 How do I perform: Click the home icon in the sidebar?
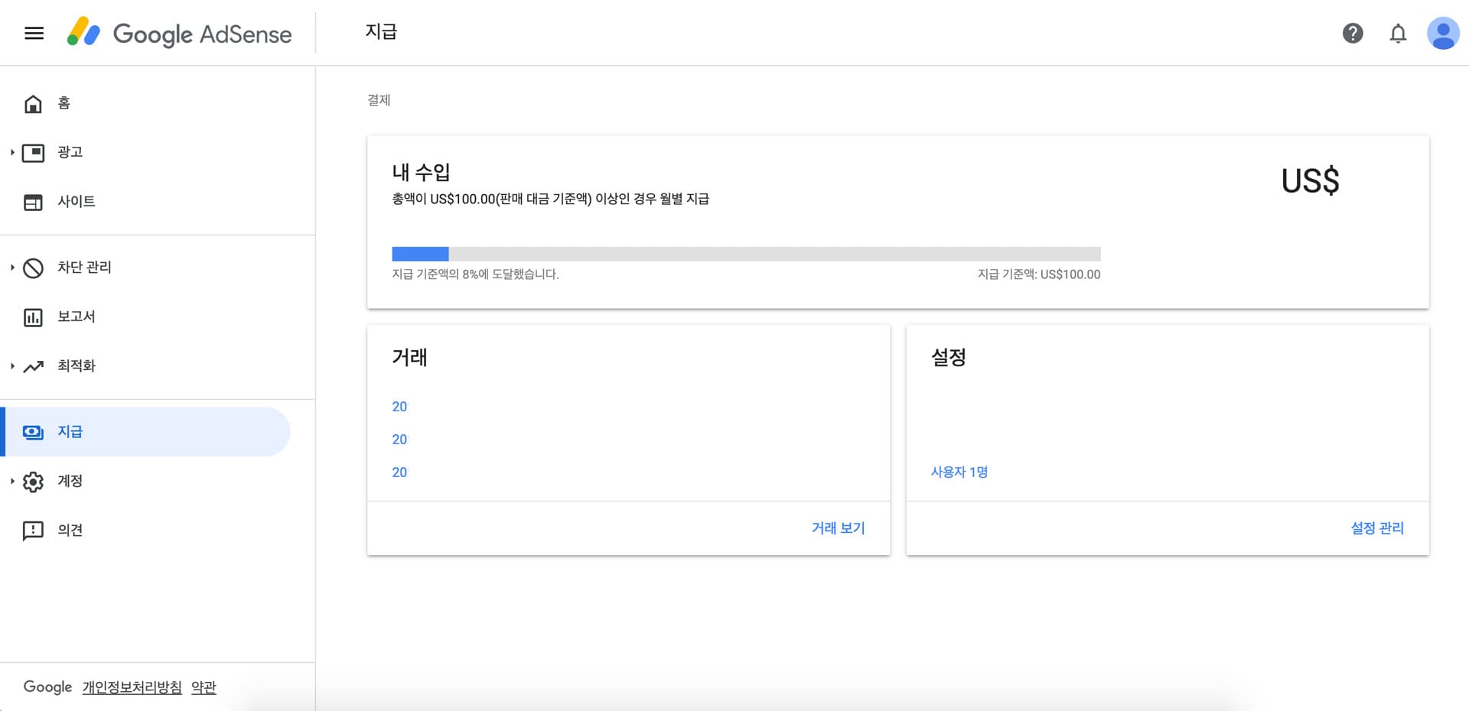[33, 103]
